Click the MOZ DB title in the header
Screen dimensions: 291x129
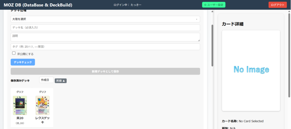tap(38, 5)
